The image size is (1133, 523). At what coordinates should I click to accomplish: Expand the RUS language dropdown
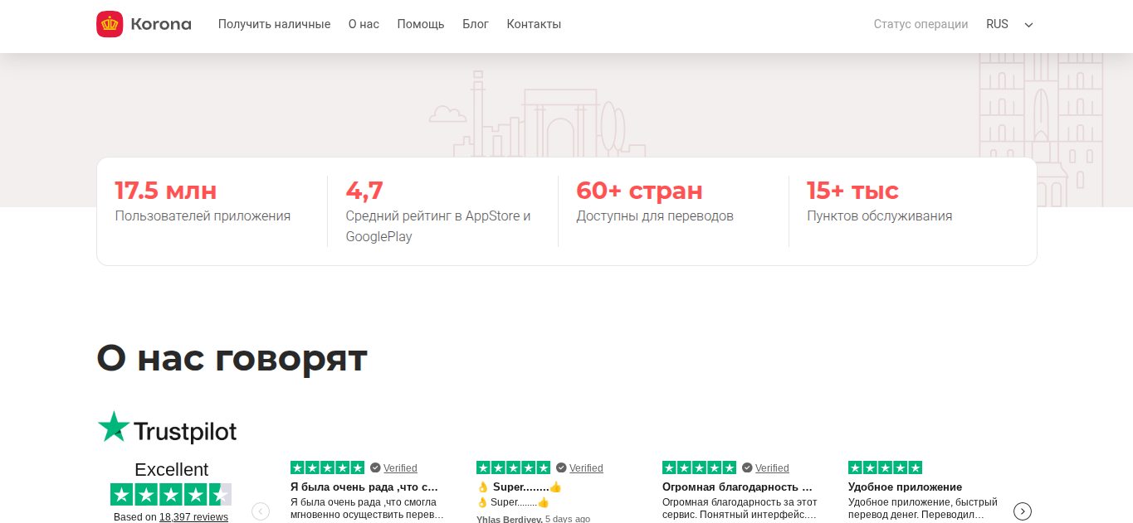(x=1009, y=24)
